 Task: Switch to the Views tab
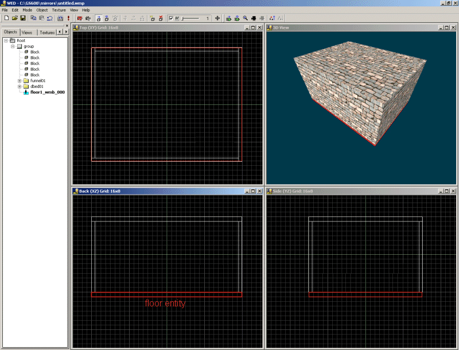click(x=27, y=33)
